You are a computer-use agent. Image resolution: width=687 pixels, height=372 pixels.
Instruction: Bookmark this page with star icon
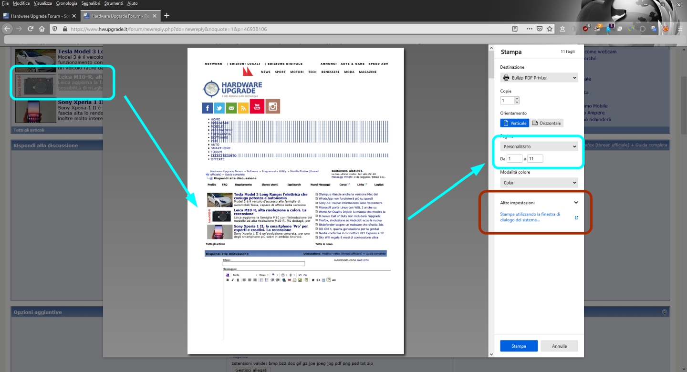550,29
